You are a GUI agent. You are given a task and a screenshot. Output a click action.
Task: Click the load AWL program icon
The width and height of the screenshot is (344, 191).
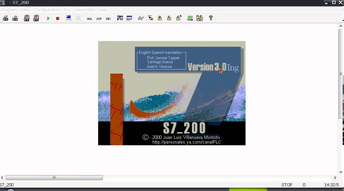point(27,18)
